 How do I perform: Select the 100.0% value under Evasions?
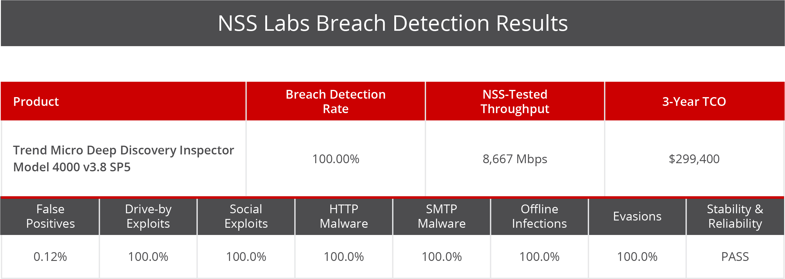click(637, 257)
